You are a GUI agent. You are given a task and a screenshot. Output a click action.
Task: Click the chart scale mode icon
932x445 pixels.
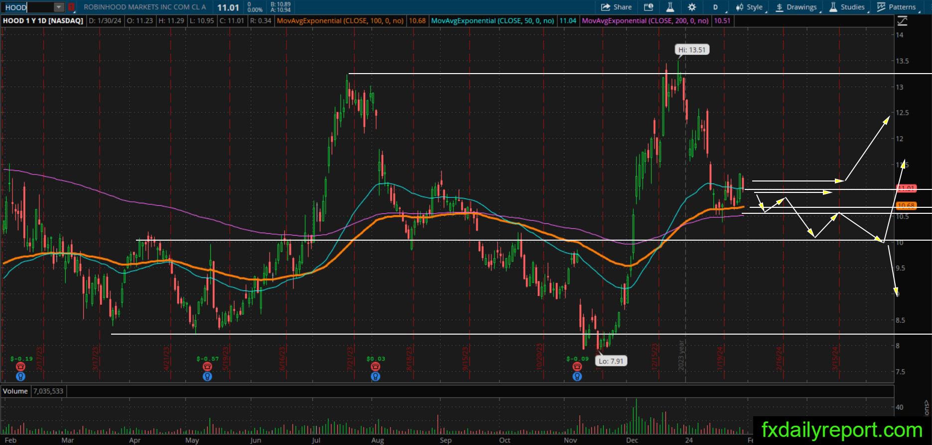point(902,21)
